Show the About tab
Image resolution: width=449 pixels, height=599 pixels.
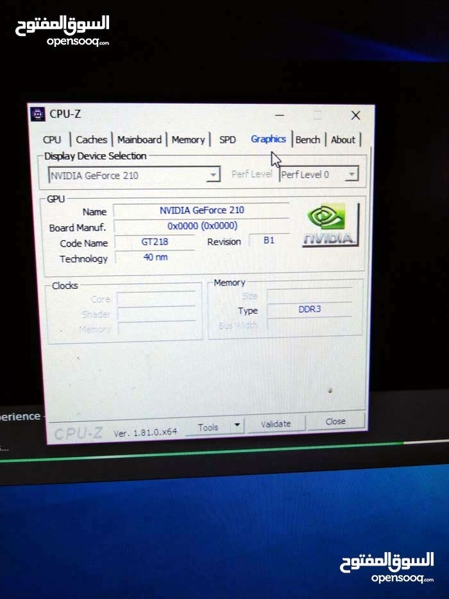pyautogui.click(x=343, y=140)
